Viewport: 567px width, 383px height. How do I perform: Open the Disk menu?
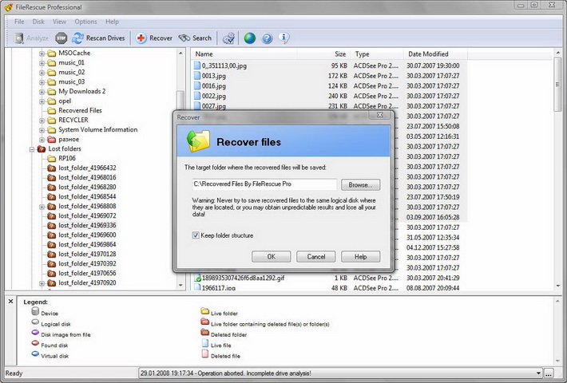point(38,22)
